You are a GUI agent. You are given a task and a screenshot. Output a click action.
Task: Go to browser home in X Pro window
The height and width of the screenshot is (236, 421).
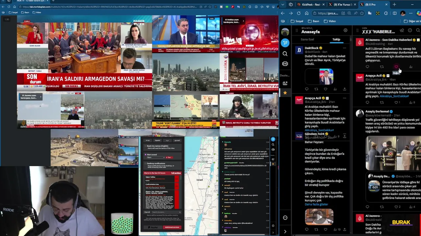[307, 13]
